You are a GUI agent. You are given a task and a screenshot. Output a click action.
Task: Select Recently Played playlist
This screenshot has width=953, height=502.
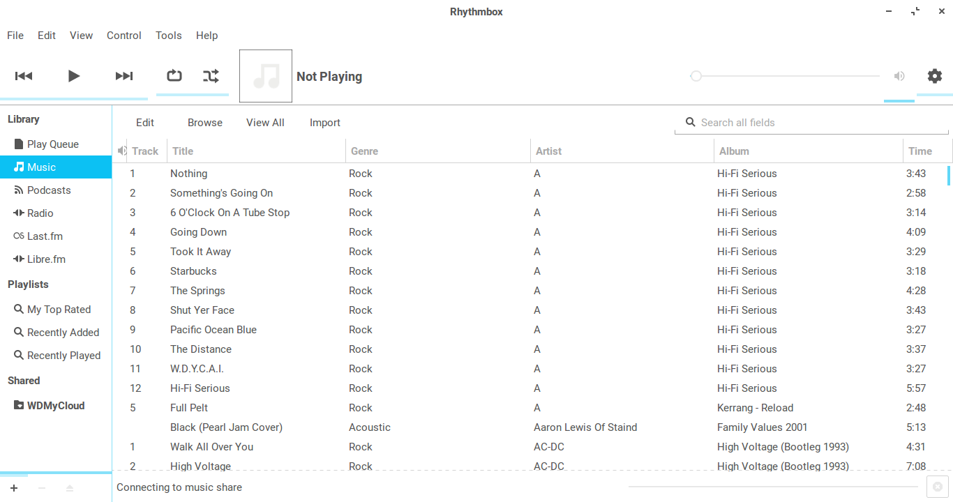click(56, 356)
